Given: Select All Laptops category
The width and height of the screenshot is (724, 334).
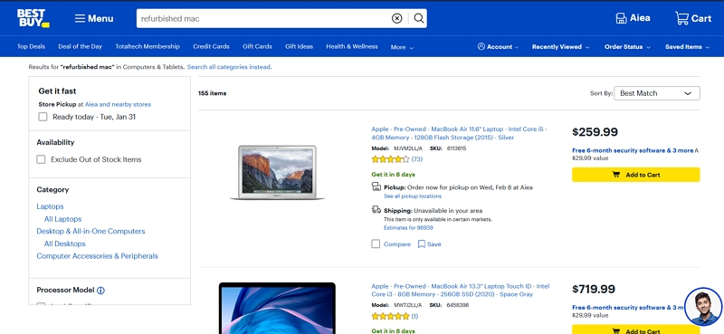Looking at the screenshot, I should click(62, 219).
